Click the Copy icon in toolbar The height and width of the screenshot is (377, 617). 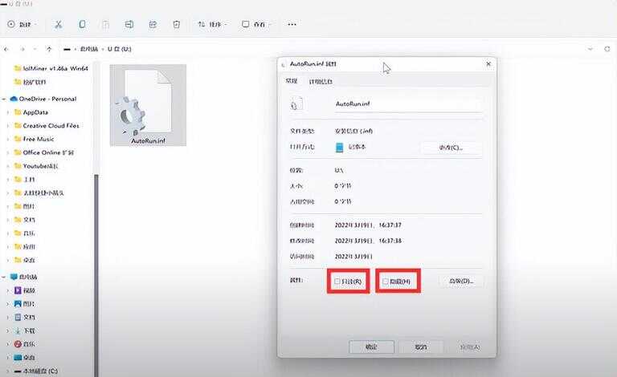point(82,25)
